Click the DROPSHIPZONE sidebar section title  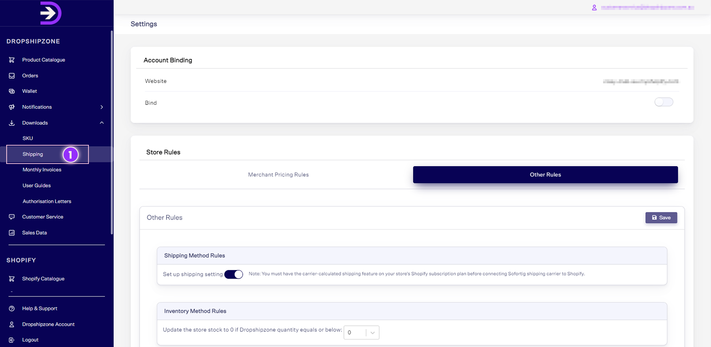pos(33,41)
